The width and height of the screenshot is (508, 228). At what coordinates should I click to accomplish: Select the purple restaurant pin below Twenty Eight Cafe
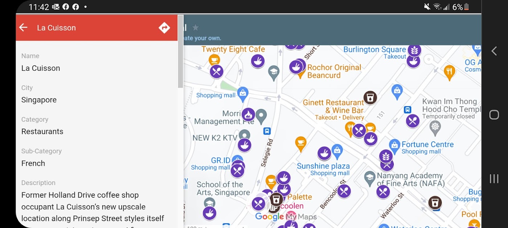coord(217,71)
